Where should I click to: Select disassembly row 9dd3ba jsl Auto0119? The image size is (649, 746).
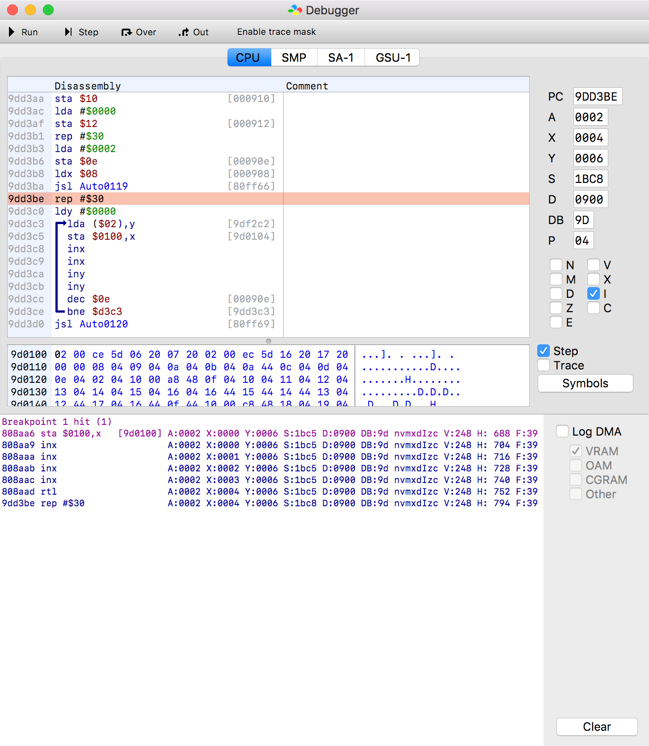pos(268,186)
